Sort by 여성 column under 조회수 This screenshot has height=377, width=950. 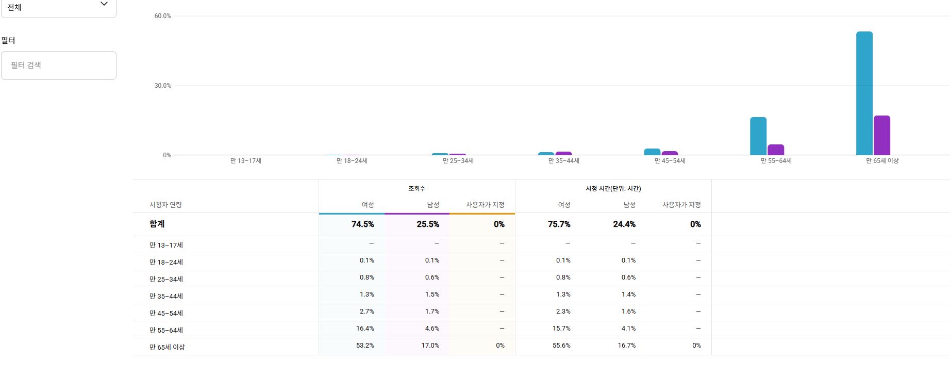368,205
